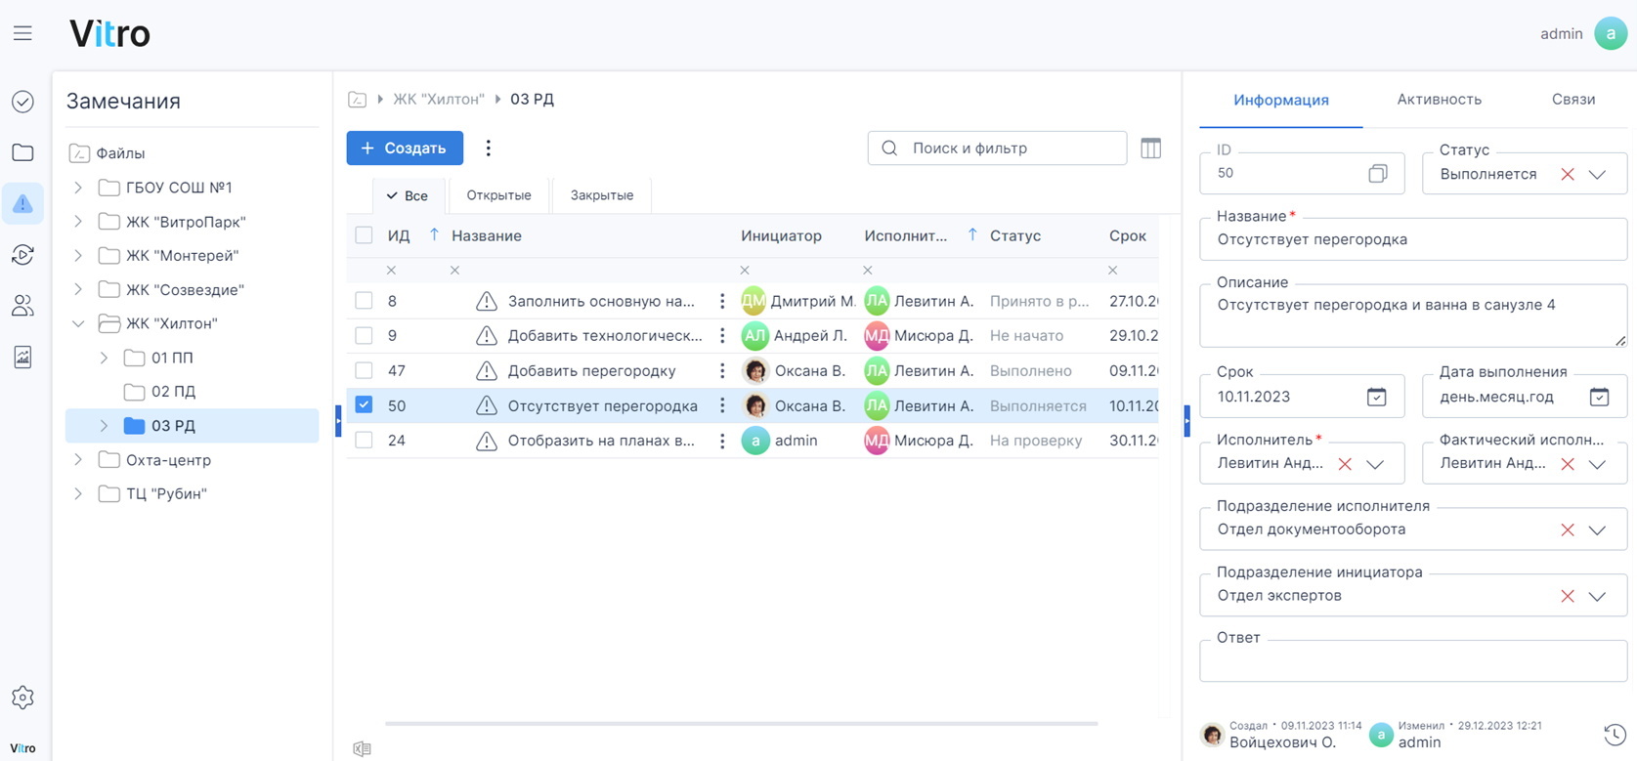Clear the Исполнитель field value
1637x761 pixels.
coord(1345,464)
